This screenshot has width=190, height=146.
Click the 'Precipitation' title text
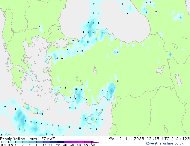click(13, 139)
